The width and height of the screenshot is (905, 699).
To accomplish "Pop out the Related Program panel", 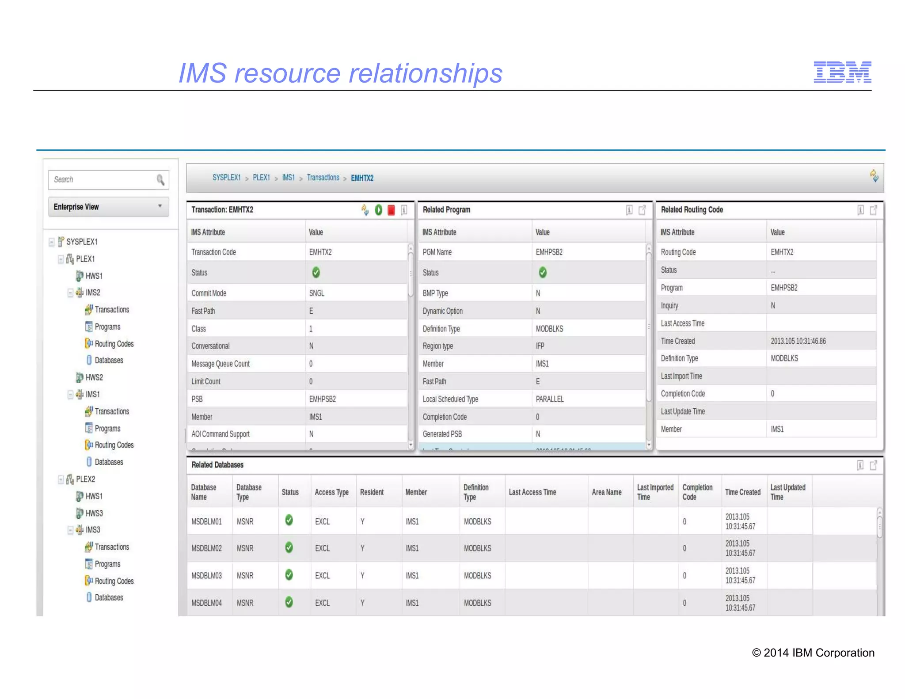I will [642, 210].
